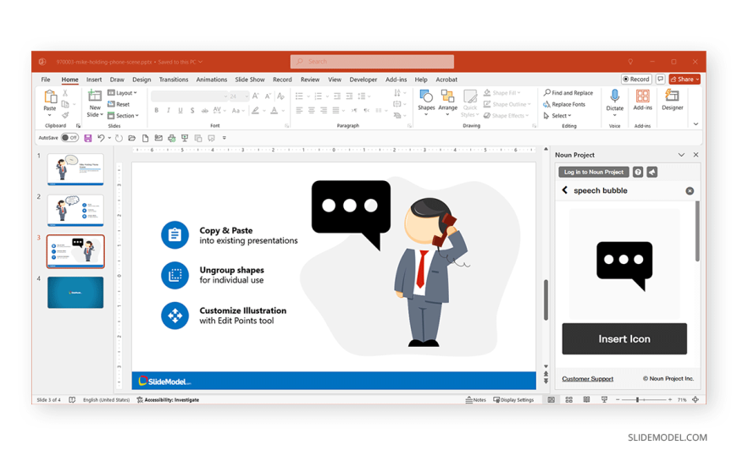Screen dimensions: 737x456
Task: Click the Redo icon in quick access toolbar
Action: coord(119,138)
